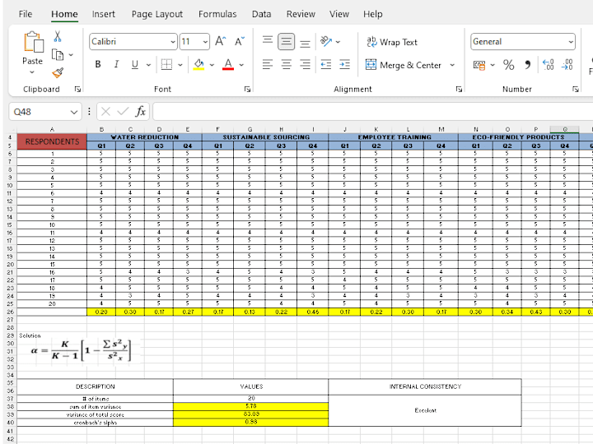Toggle Wrap Text
Screen dimensions: 593x444
coord(392,42)
